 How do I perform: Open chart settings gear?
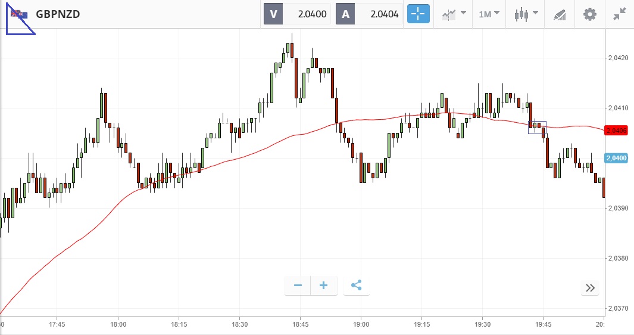pos(589,14)
